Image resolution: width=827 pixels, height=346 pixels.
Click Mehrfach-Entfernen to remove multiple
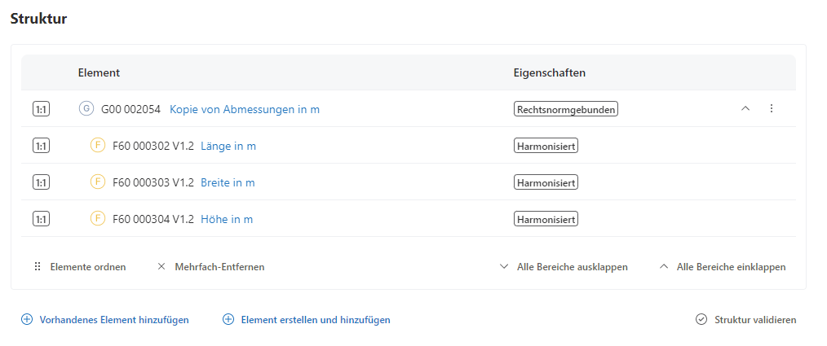click(x=210, y=267)
